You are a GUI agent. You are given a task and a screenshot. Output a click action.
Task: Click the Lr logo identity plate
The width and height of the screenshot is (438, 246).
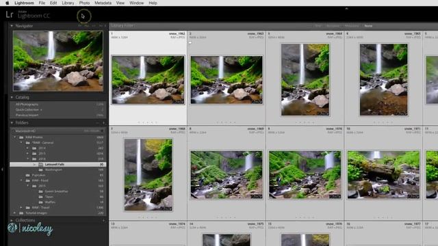(x=10, y=14)
